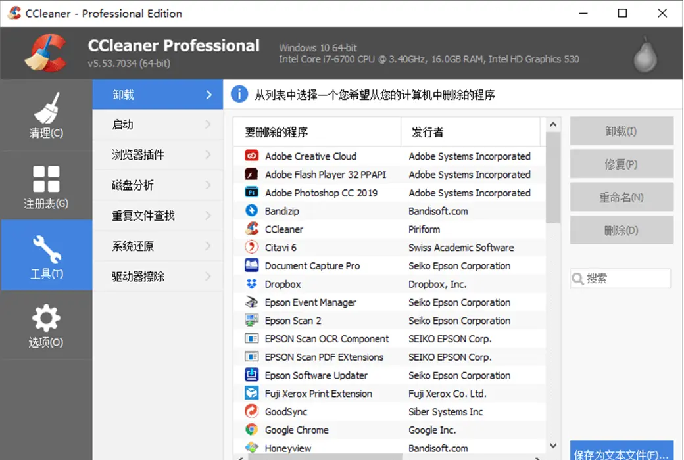Select Swiss Academic Software cell
The width and height of the screenshot is (684, 460).
click(x=461, y=248)
